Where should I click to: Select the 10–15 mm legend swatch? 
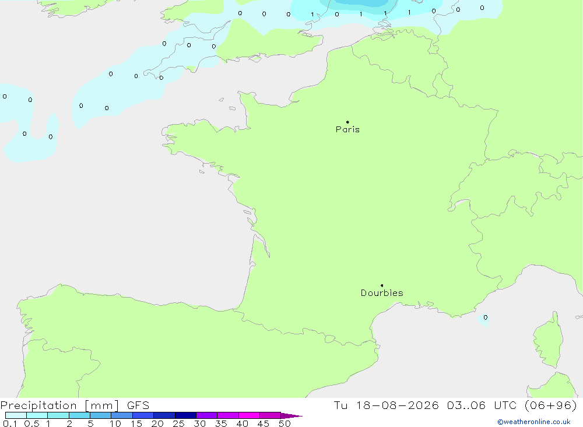(122, 415)
